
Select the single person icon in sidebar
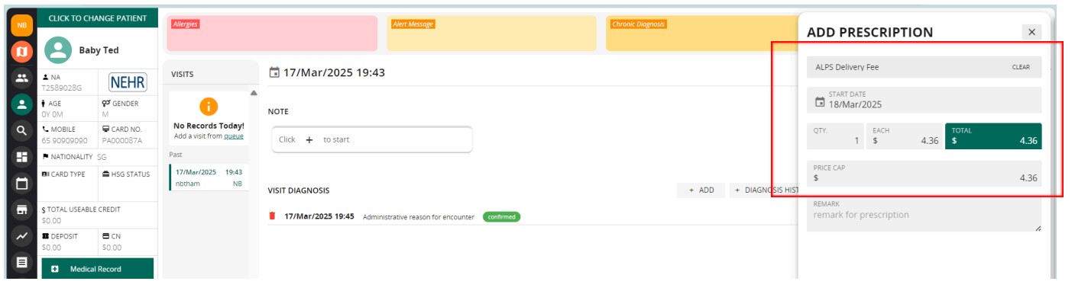(x=22, y=105)
